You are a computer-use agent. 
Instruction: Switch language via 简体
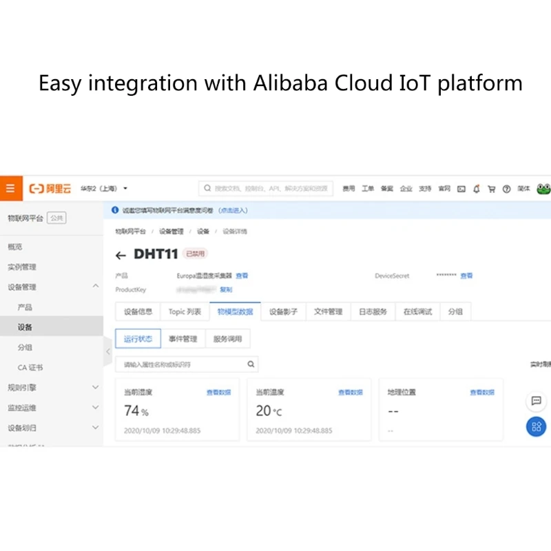click(x=523, y=189)
